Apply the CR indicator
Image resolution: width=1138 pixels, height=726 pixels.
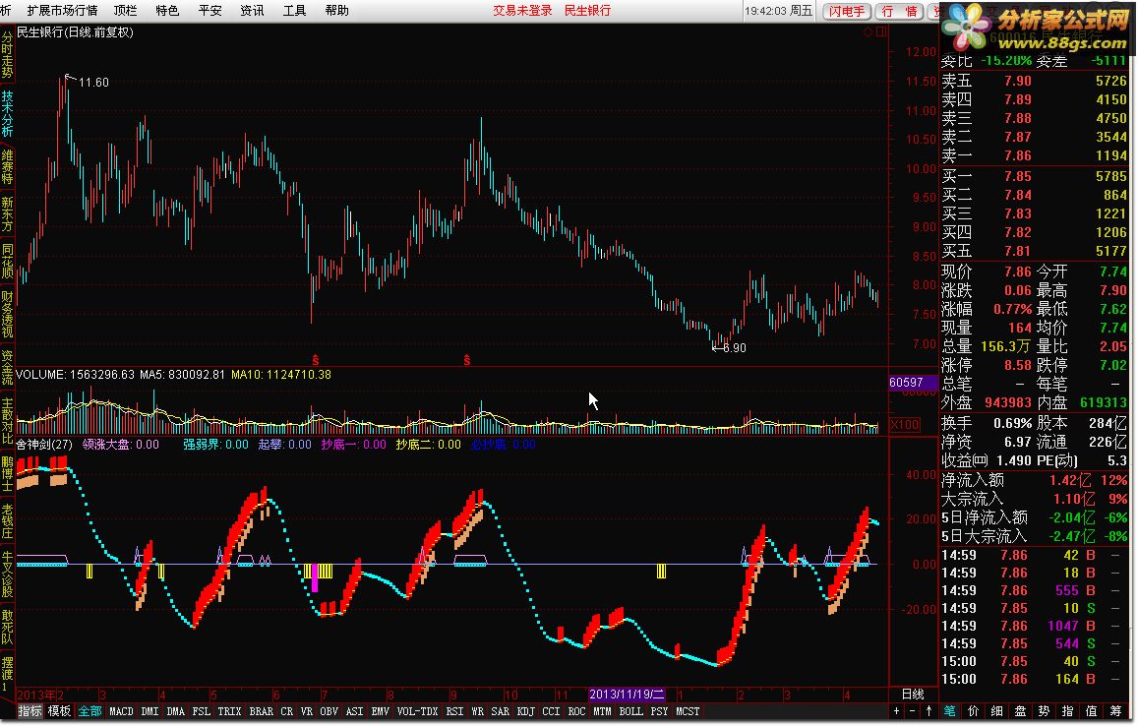pos(286,711)
